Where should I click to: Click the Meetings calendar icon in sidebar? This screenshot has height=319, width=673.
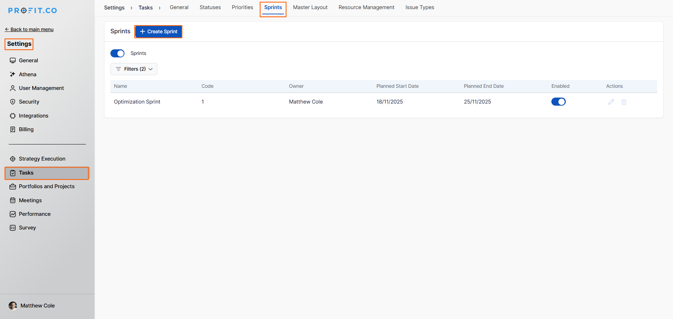point(13,200)
